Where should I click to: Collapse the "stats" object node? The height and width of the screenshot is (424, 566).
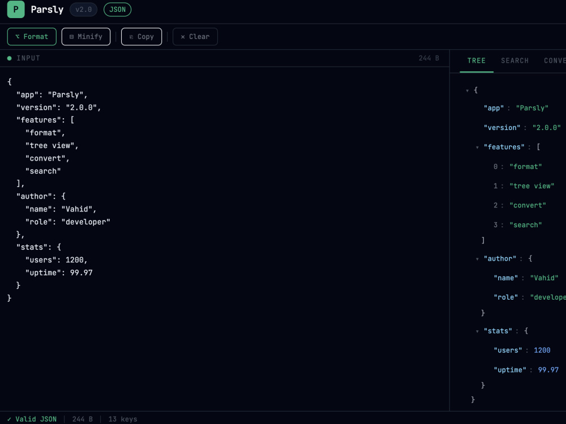[x=477, y=331]
